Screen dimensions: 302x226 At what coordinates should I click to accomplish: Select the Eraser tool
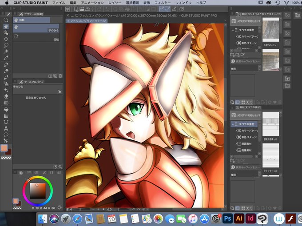[x=6, y=96]
